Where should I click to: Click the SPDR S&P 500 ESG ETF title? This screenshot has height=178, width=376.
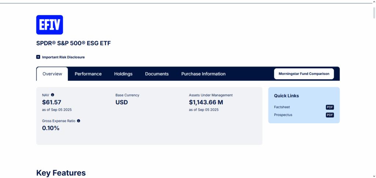point(73,43)
